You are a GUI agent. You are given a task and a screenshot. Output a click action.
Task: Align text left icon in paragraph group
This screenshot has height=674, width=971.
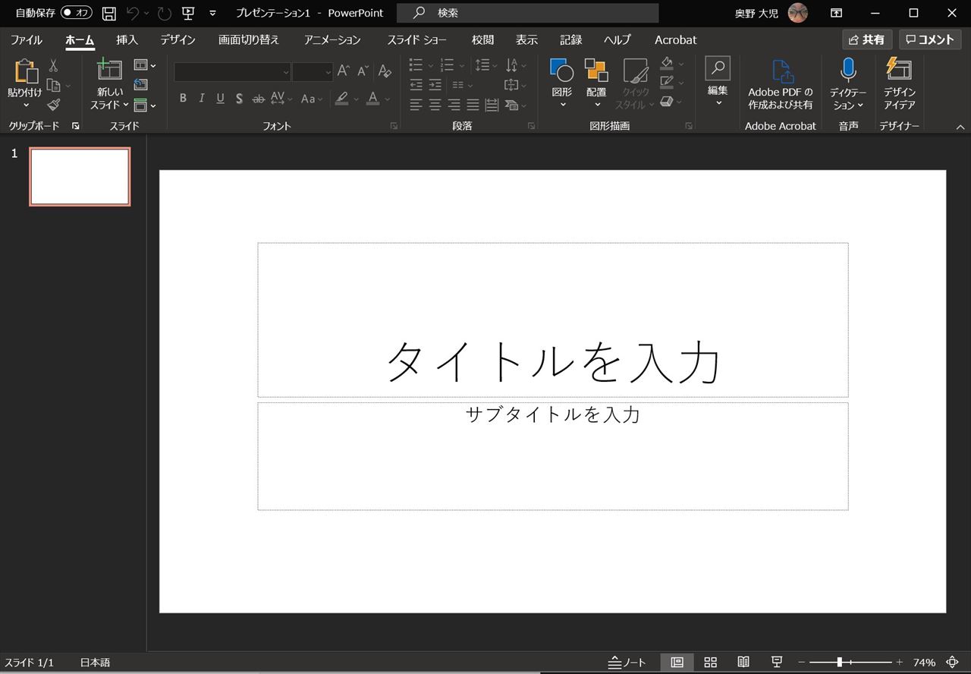(416, 105)
